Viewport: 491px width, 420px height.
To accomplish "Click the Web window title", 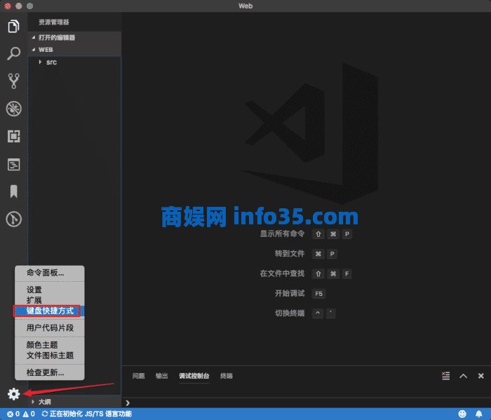I will coord(245,6).
